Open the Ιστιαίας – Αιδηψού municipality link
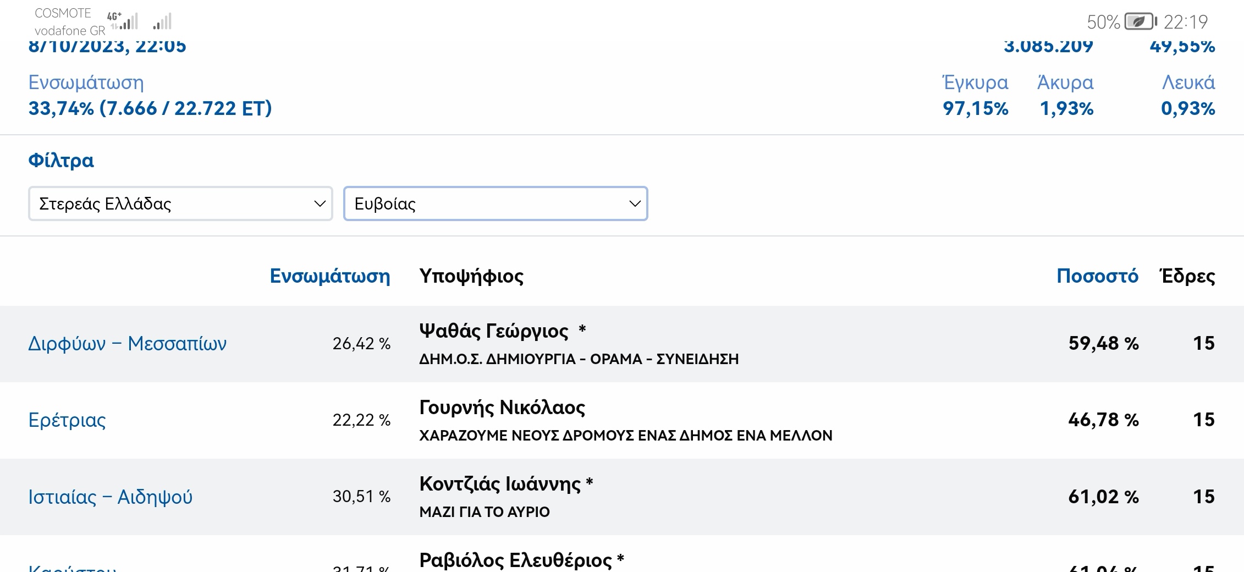1244x572 pixels. click(110, 497)
